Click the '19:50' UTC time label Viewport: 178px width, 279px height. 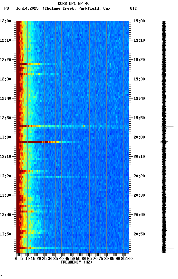[x=139, y=118]
